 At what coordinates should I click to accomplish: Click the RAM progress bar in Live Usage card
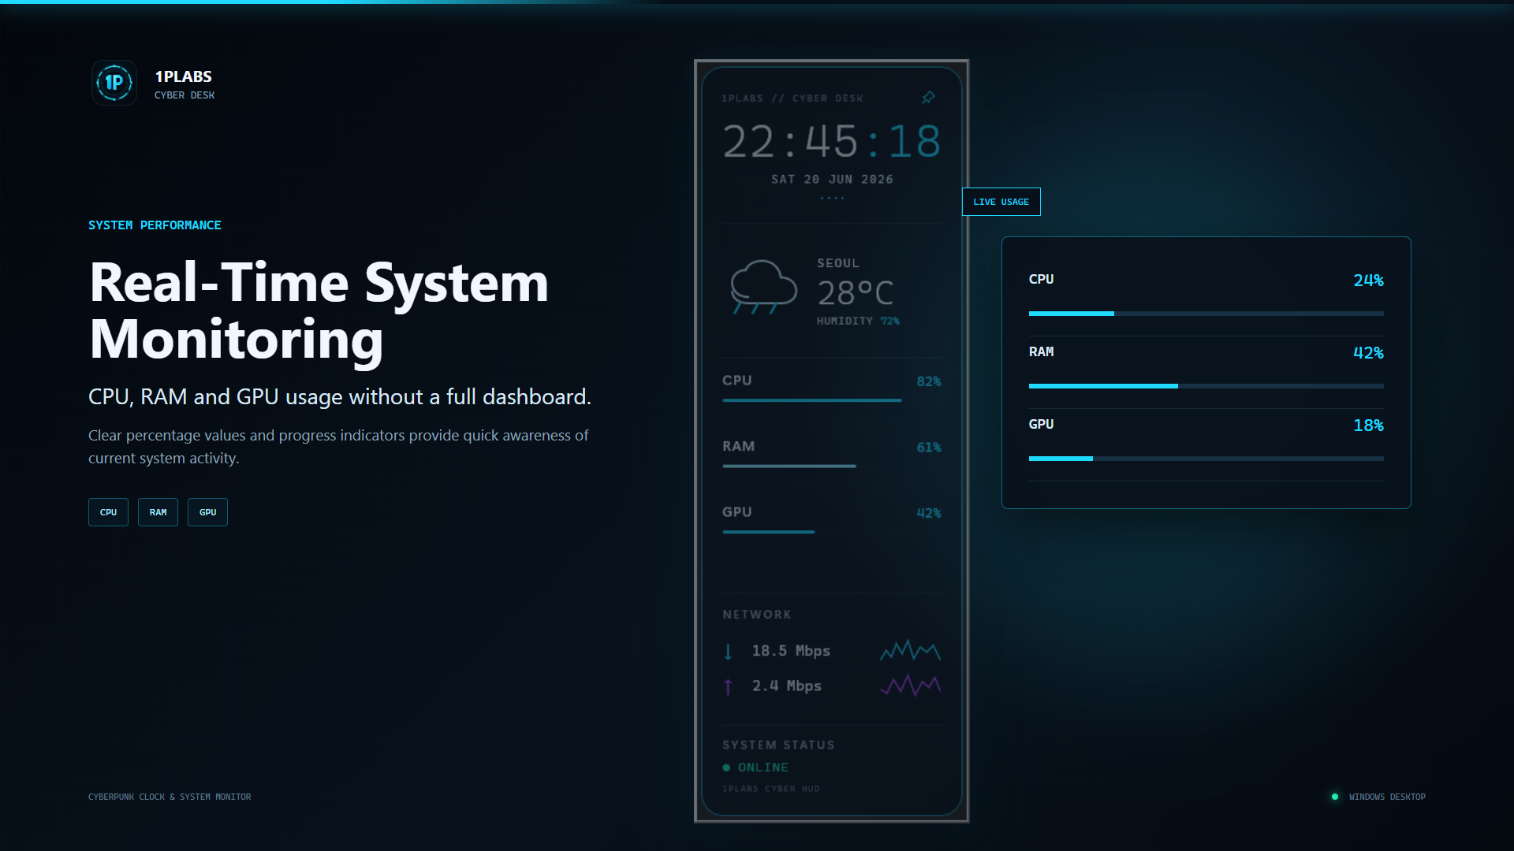(1206, 386)
